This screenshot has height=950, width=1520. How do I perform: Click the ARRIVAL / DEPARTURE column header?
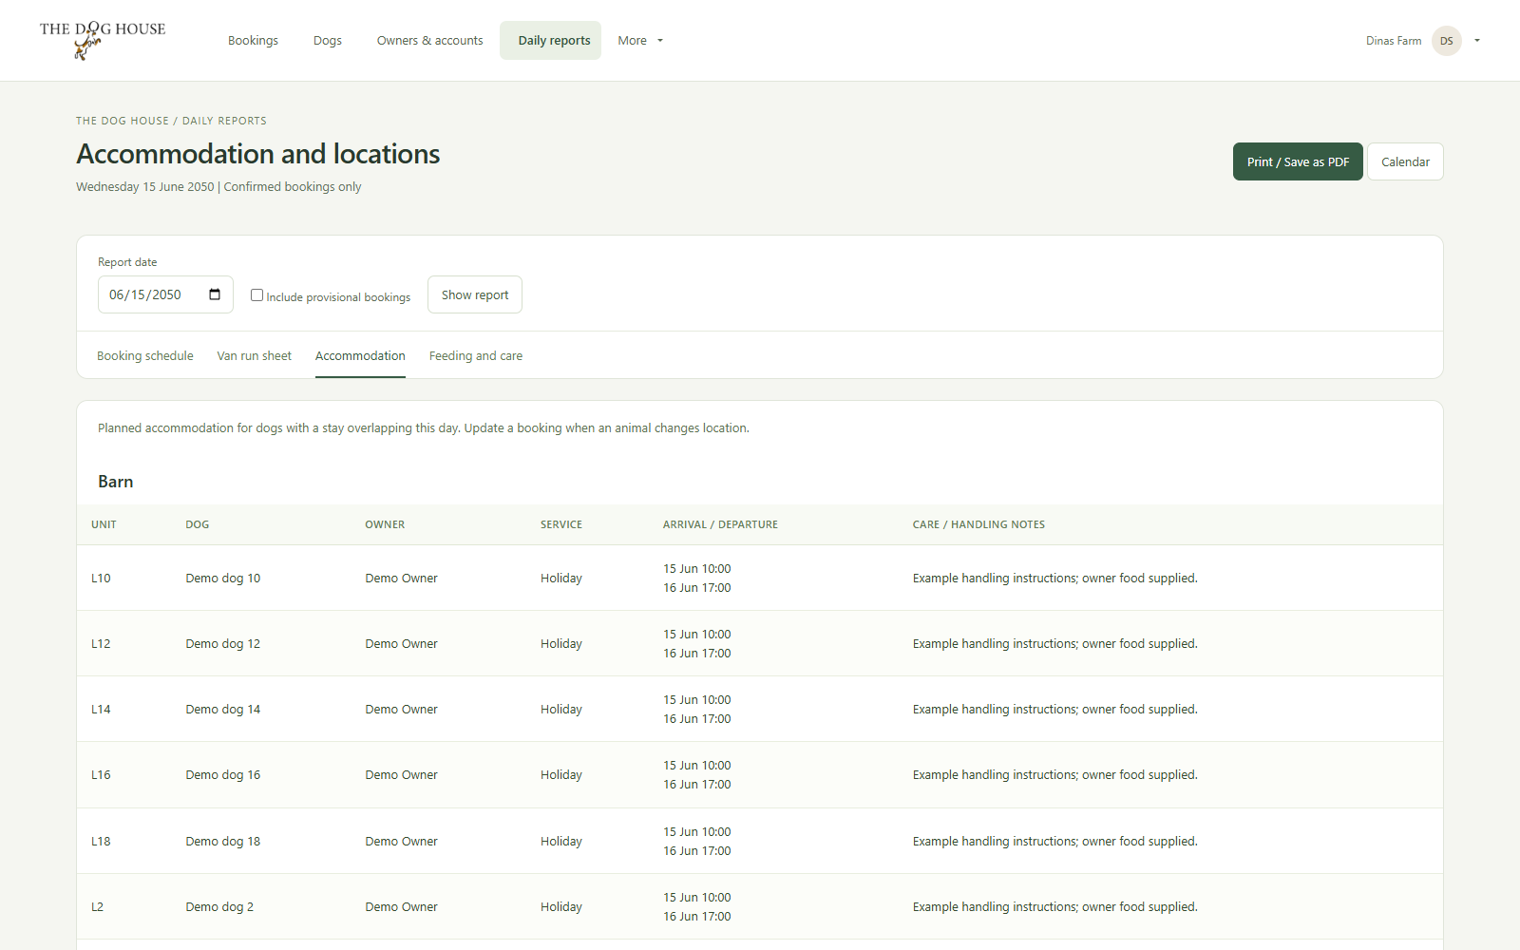coord(720,524)
